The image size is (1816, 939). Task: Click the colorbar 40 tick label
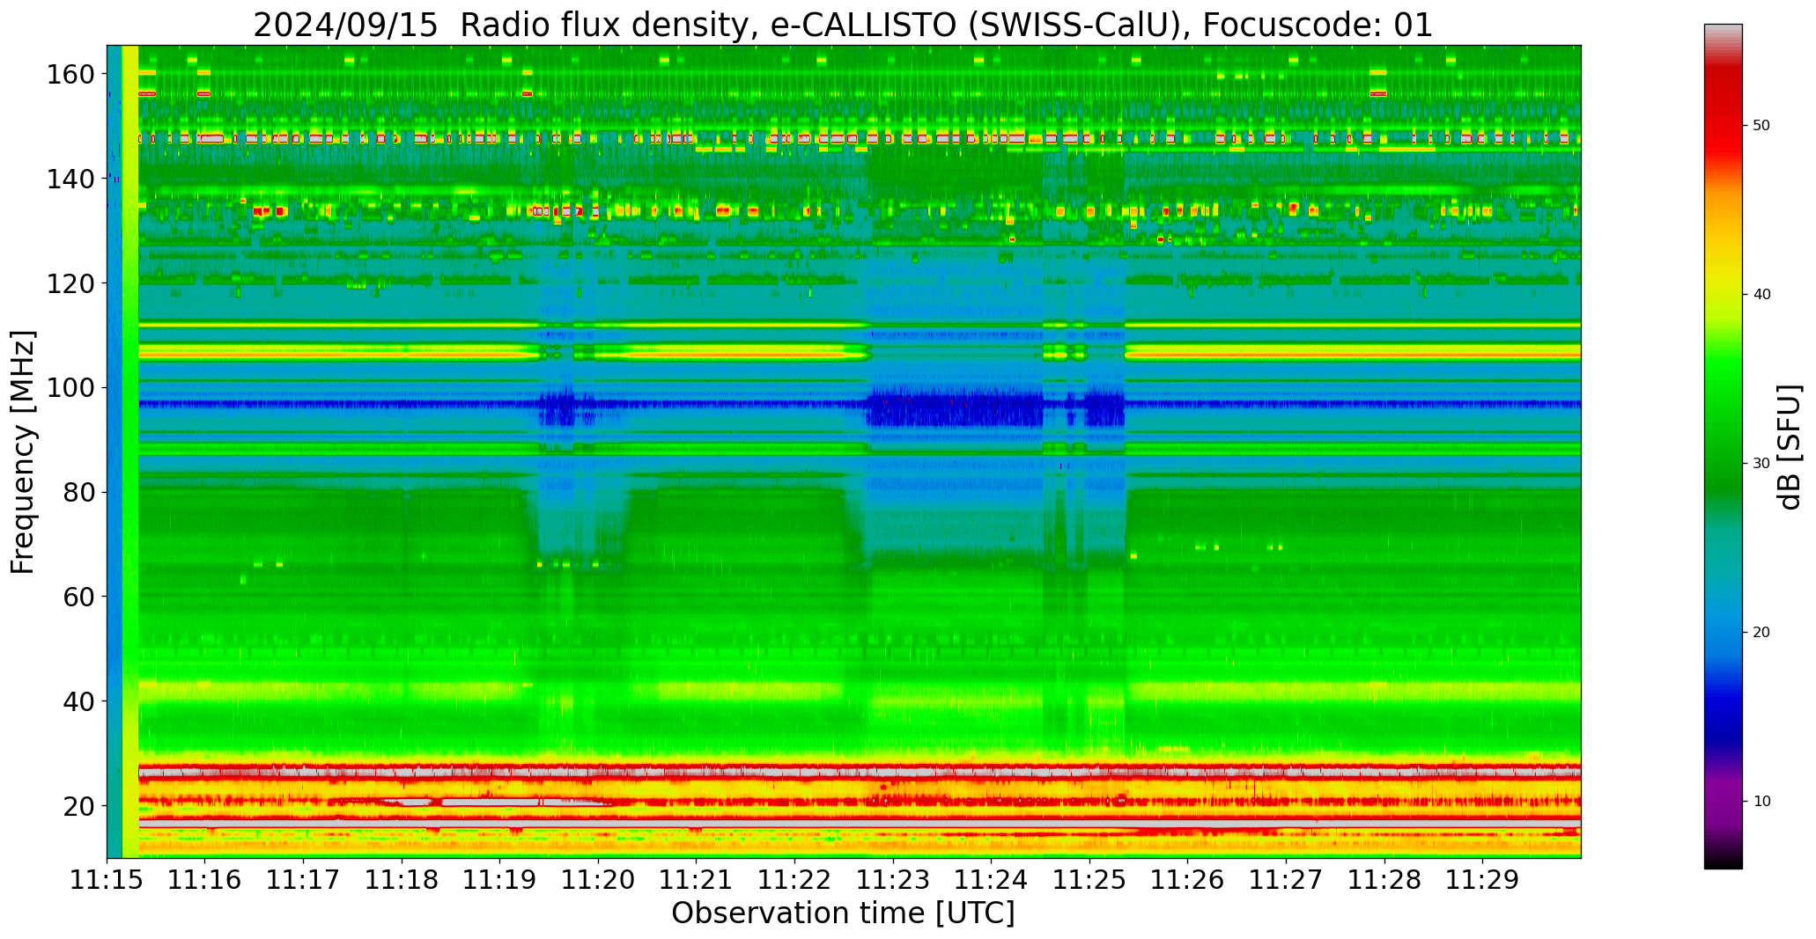point(1761,295)
